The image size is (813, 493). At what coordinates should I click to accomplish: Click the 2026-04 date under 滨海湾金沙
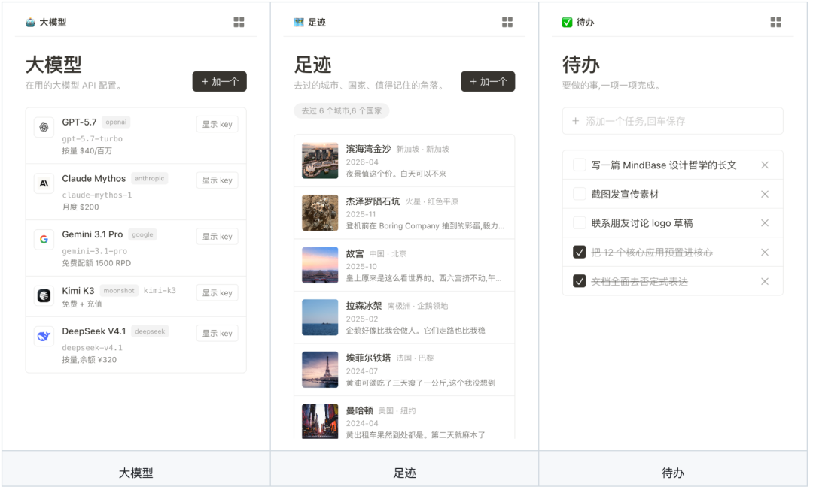[362, 162]
